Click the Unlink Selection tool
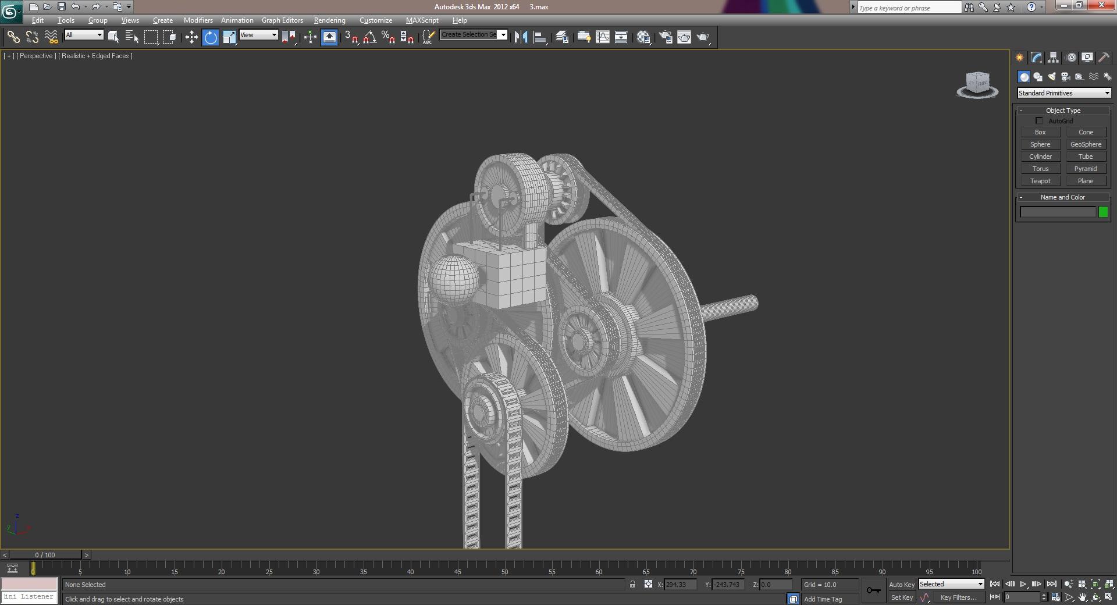This screenshot has width=1117, height=605. 32,37
